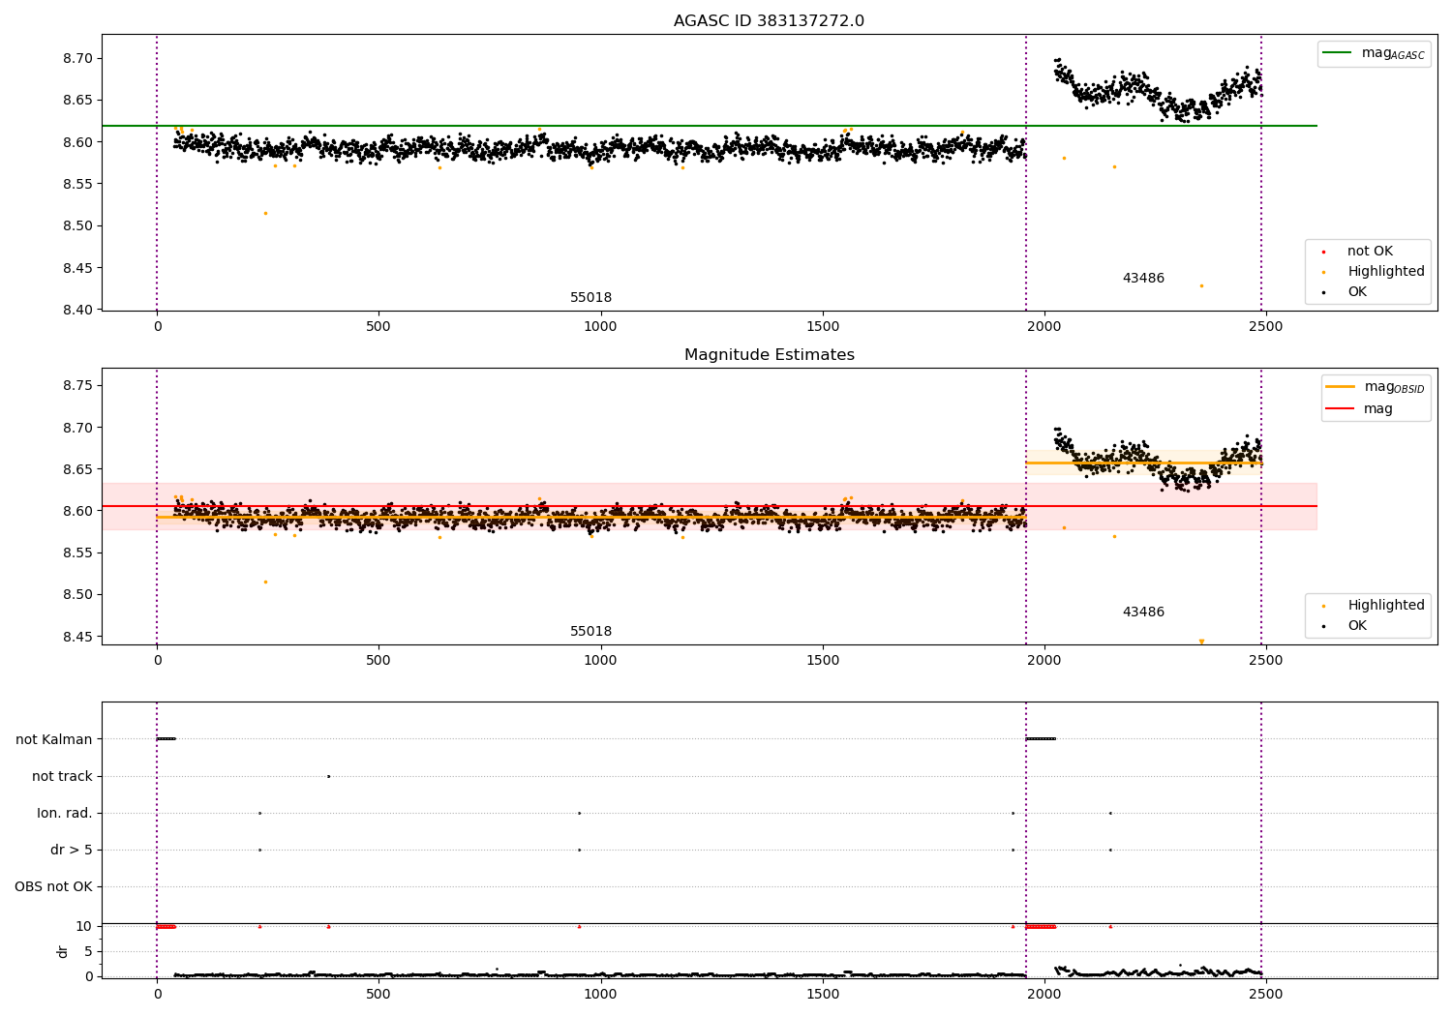The width and height of the screenshot is (1452, 1016).
Task: Click y-tick '8.45' on the middle plot
Action: 79,637
